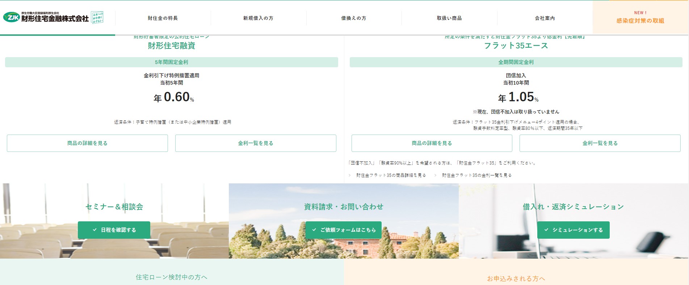Click the 全期間固定金利 label bar
This screenshot has width=689, height=285.
pos(516,62)
